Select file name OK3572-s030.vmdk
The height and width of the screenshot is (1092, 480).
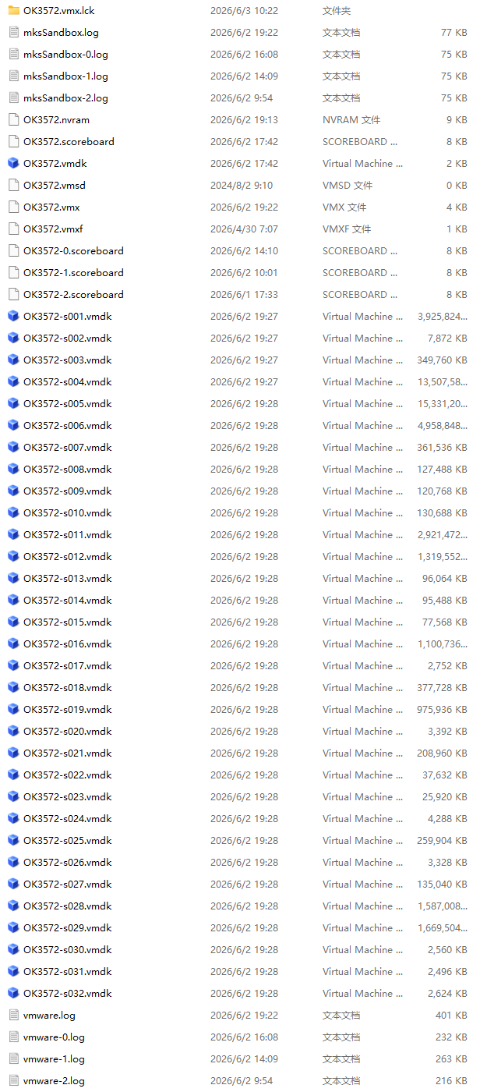point(68,950)
